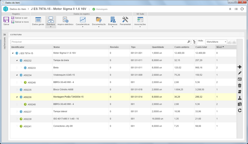
Task: Click the SE Suite hexagon logo
Action: tap(5, 9)
